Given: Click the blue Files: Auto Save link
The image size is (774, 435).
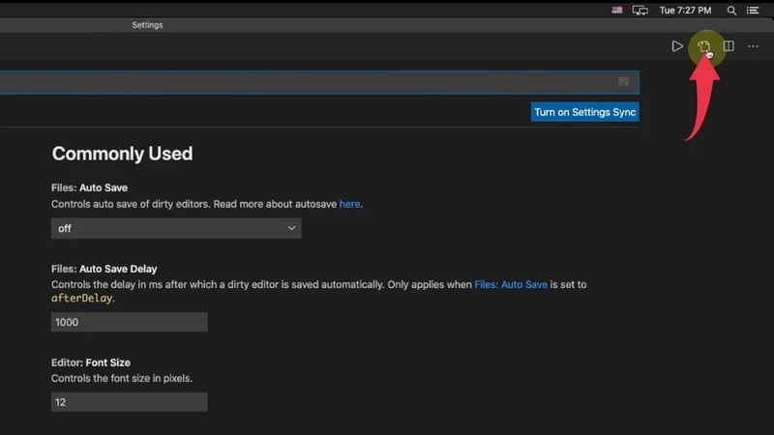Looking at the screenshot, I should point(511,285).
